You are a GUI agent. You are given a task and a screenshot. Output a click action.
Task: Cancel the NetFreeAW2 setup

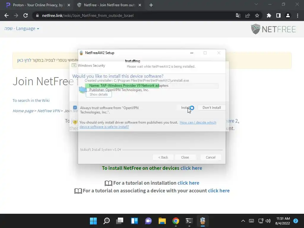click(x=210, y=157)
